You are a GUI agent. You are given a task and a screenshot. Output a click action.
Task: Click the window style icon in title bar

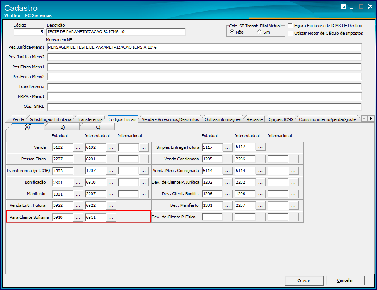[343, 6]
